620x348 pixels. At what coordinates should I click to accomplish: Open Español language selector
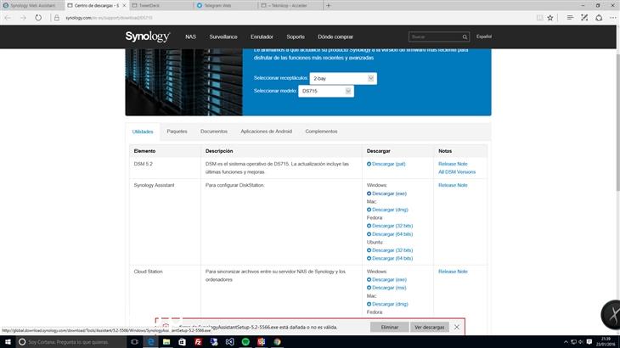coord(483,36)
